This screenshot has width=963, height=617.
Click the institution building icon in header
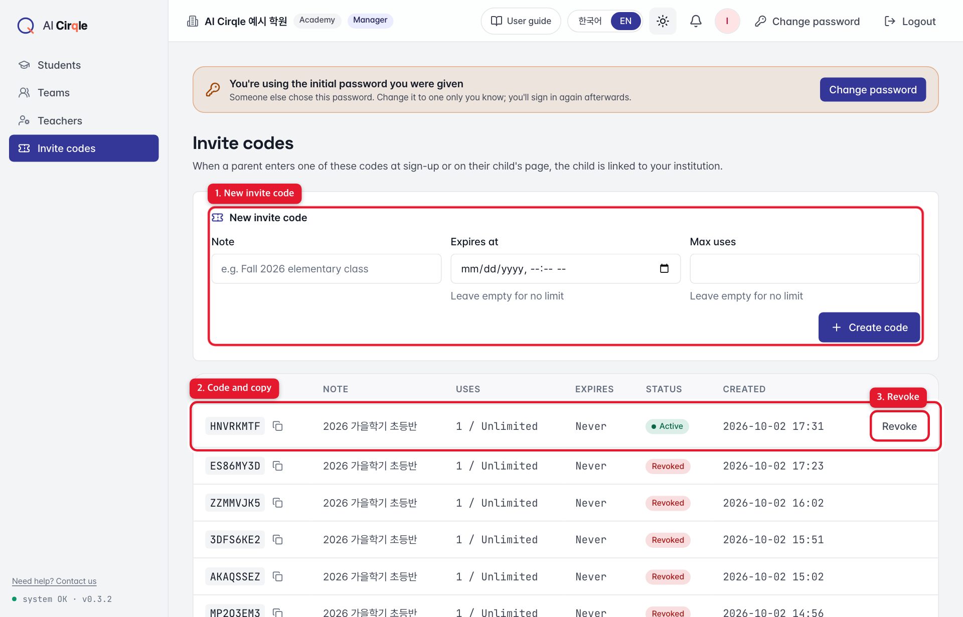tap(192, 21)
